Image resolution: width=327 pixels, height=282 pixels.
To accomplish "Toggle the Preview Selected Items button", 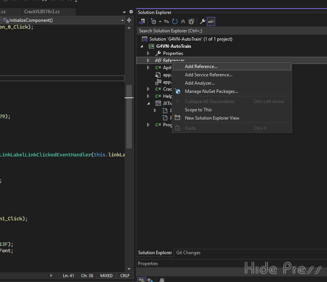I will pos(211,21).
